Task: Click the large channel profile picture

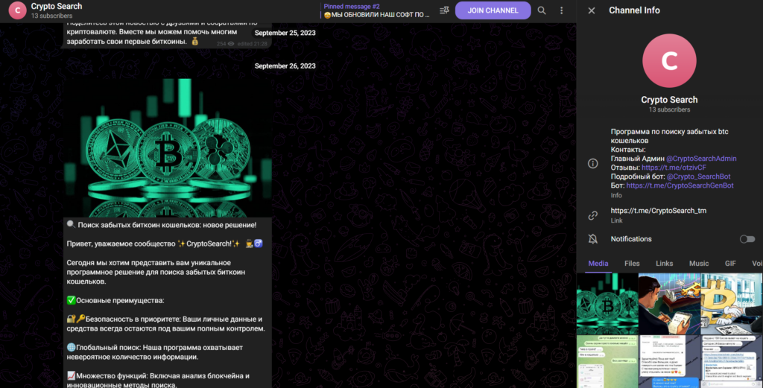Action: coord(669,60)
